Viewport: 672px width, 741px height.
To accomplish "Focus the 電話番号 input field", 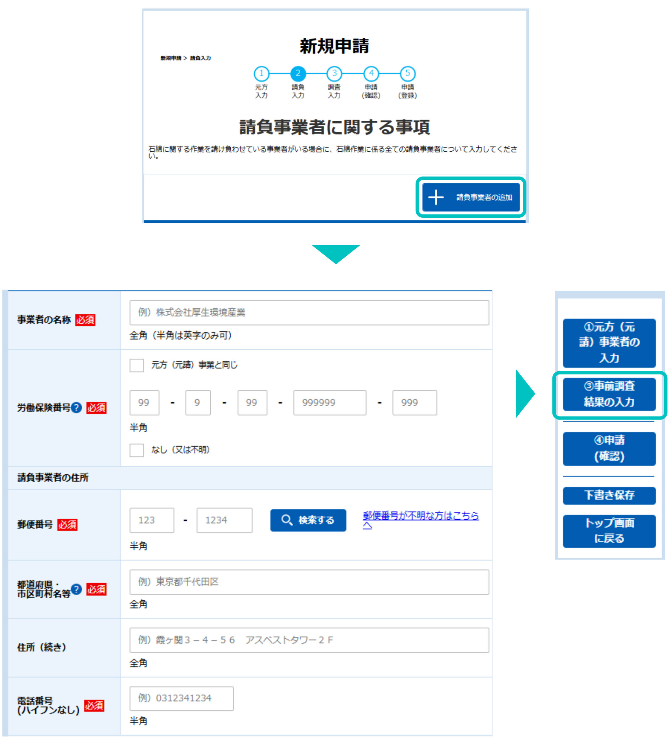I will 181,698.
